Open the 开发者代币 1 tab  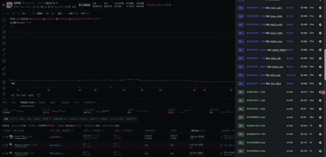[x=90, y=102]
